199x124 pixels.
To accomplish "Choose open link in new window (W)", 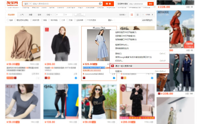I will (x=140, y=36).
